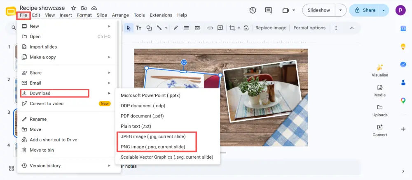Open the Arrange menu
This screenshot has width=412, height=180.
[120, 15]
